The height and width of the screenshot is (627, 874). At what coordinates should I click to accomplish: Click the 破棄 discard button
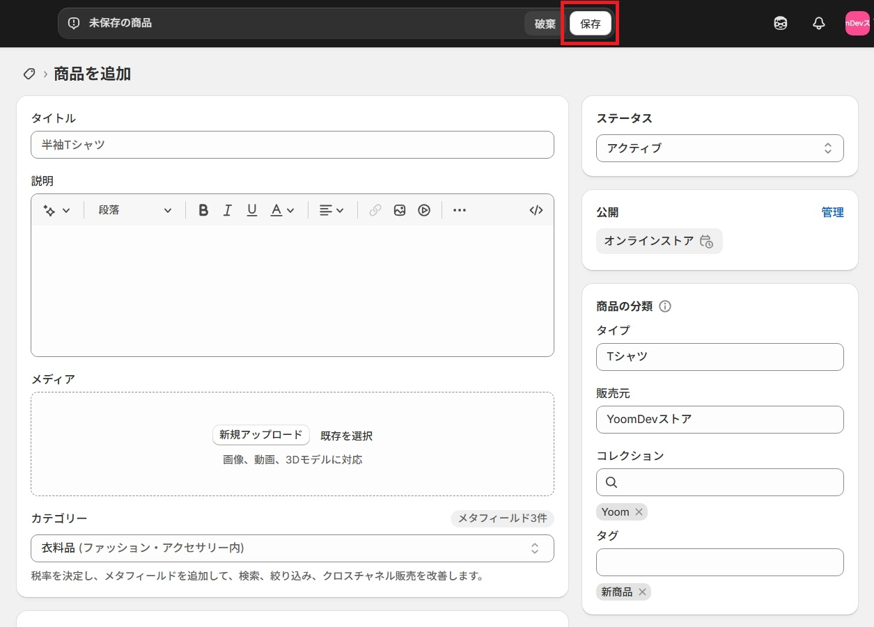tap(545, 24)
